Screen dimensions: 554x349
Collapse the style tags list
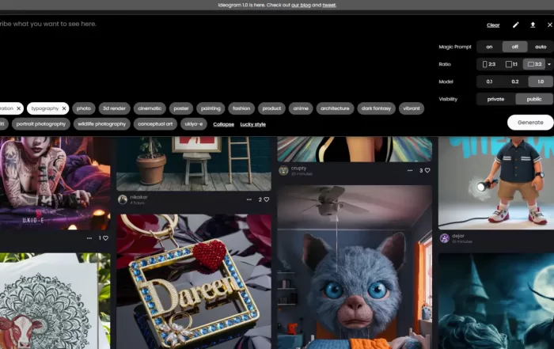point(224,124)
